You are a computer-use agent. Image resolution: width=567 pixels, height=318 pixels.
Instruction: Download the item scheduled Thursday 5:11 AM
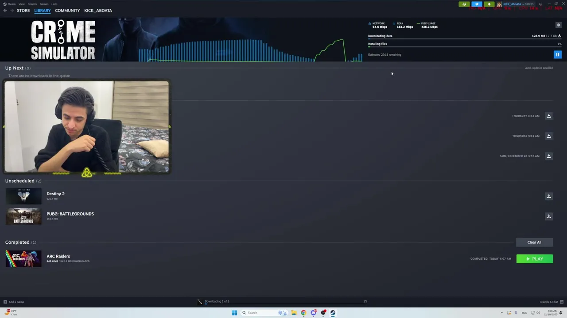pos(548,136)
